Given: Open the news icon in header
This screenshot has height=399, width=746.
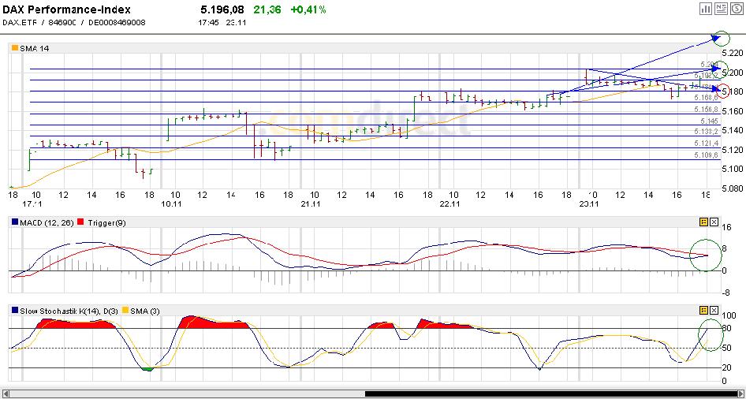Looking at the screenshot, I should [x=721, y=9].
